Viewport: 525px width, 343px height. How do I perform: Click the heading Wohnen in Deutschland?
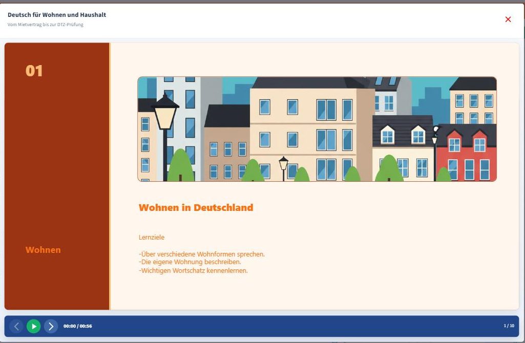point(196,207)
